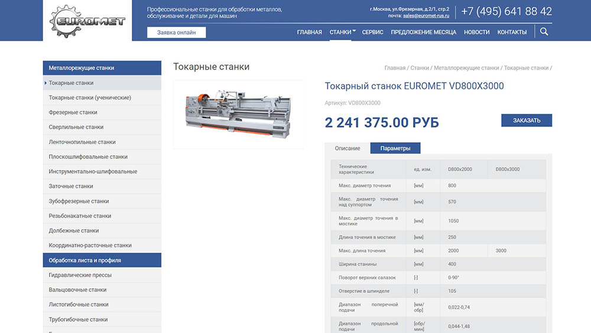
Task: Go to СЕРВИС page
Action: click(x=372, y=32)
